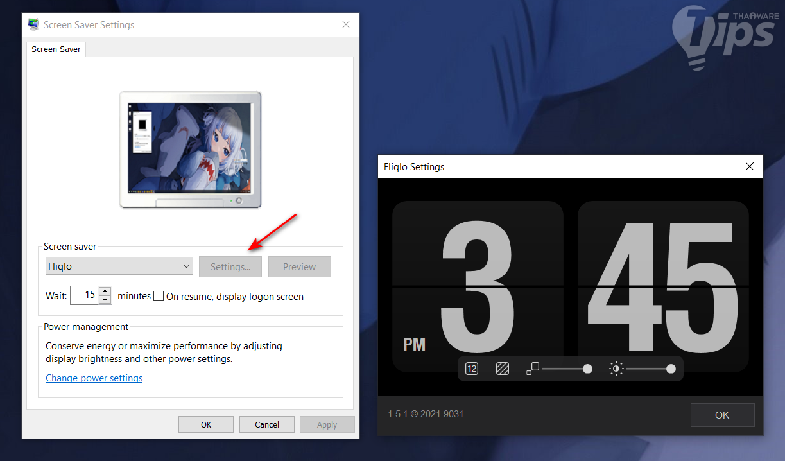The height and width of the screenshot is (461, 785).
Task: Open Change power settings link
Action: click(94, 378)
